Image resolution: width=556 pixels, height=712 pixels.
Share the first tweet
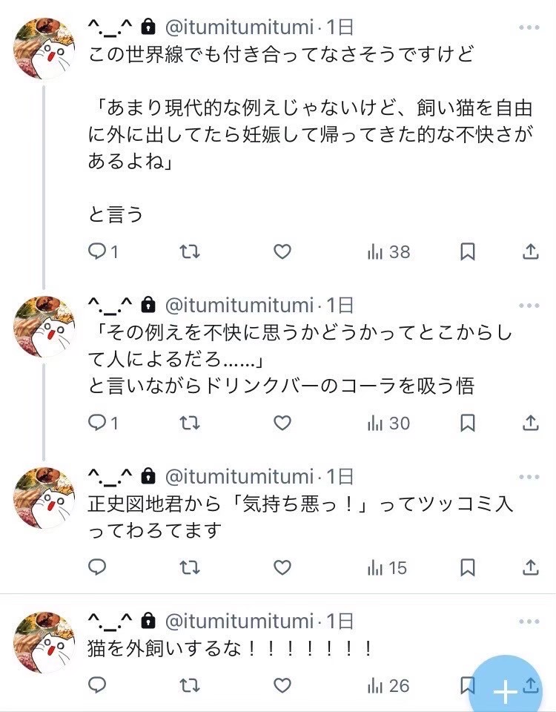pyautogui.click(x=530, y=252)
